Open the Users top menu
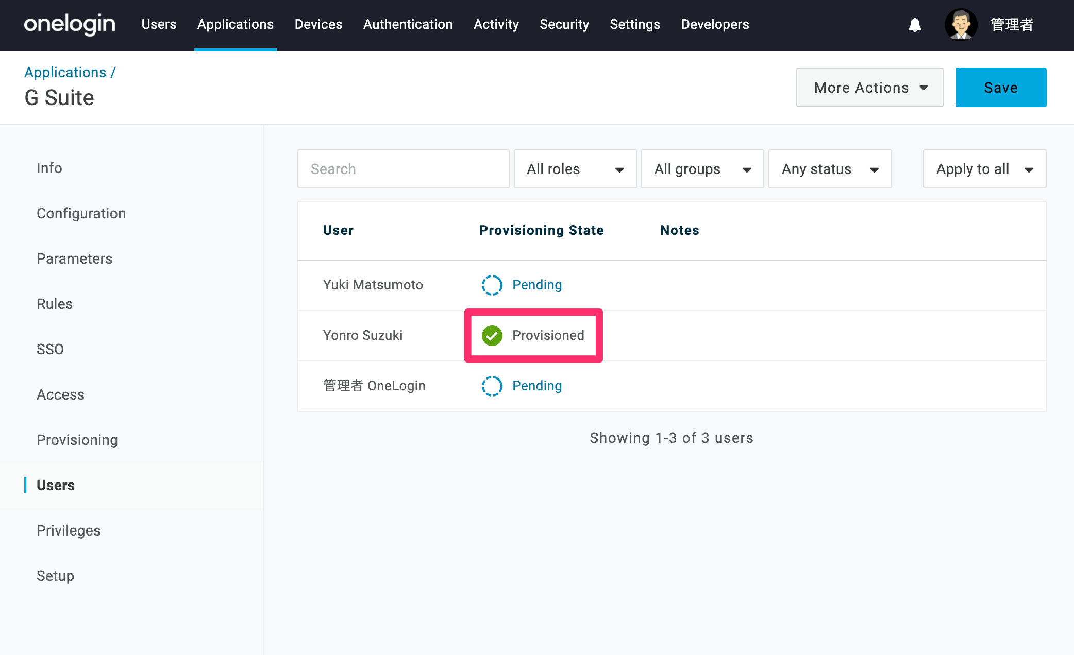This screenshot has width=1074, height=655. point(159,24)
